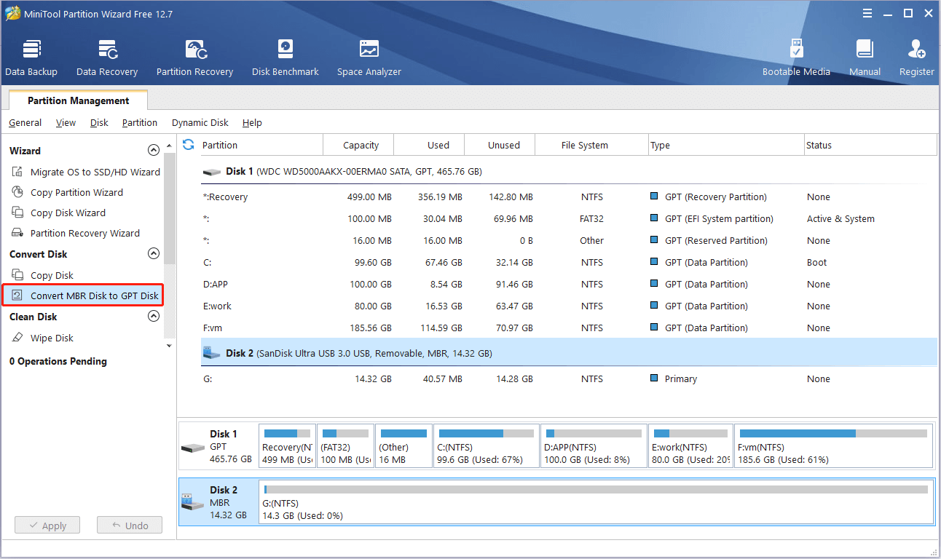Open the View menu
The image size is (941, 559).
66,123
